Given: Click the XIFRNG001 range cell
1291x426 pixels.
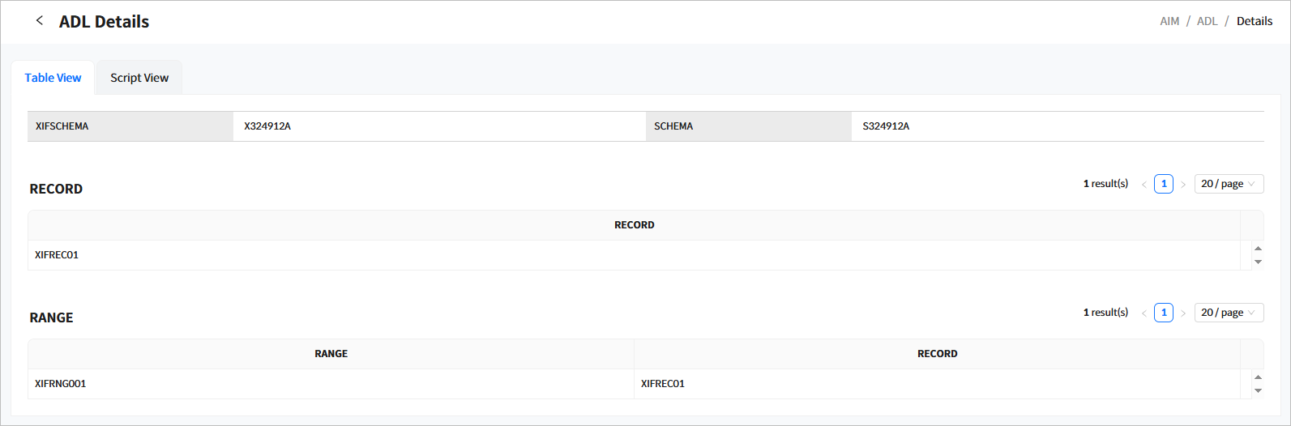Looking at the screenshot, I should pyautogui.click(x=61, y=384).
